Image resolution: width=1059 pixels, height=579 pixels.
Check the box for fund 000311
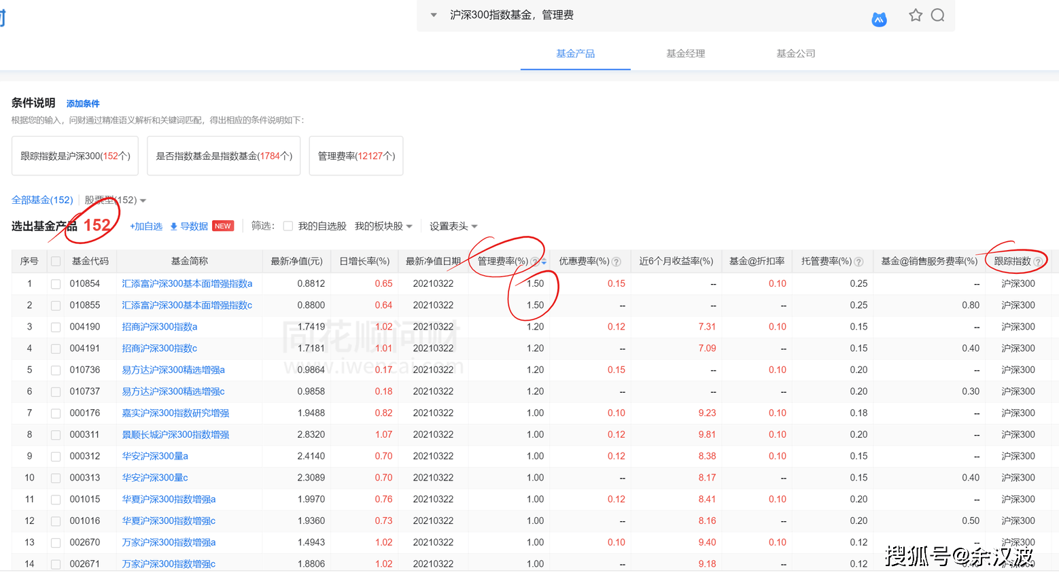(56, 435)
